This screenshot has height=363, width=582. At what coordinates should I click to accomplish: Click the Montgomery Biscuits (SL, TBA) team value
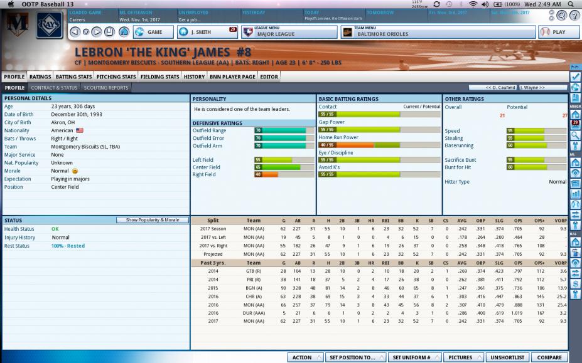click(85, 147)
